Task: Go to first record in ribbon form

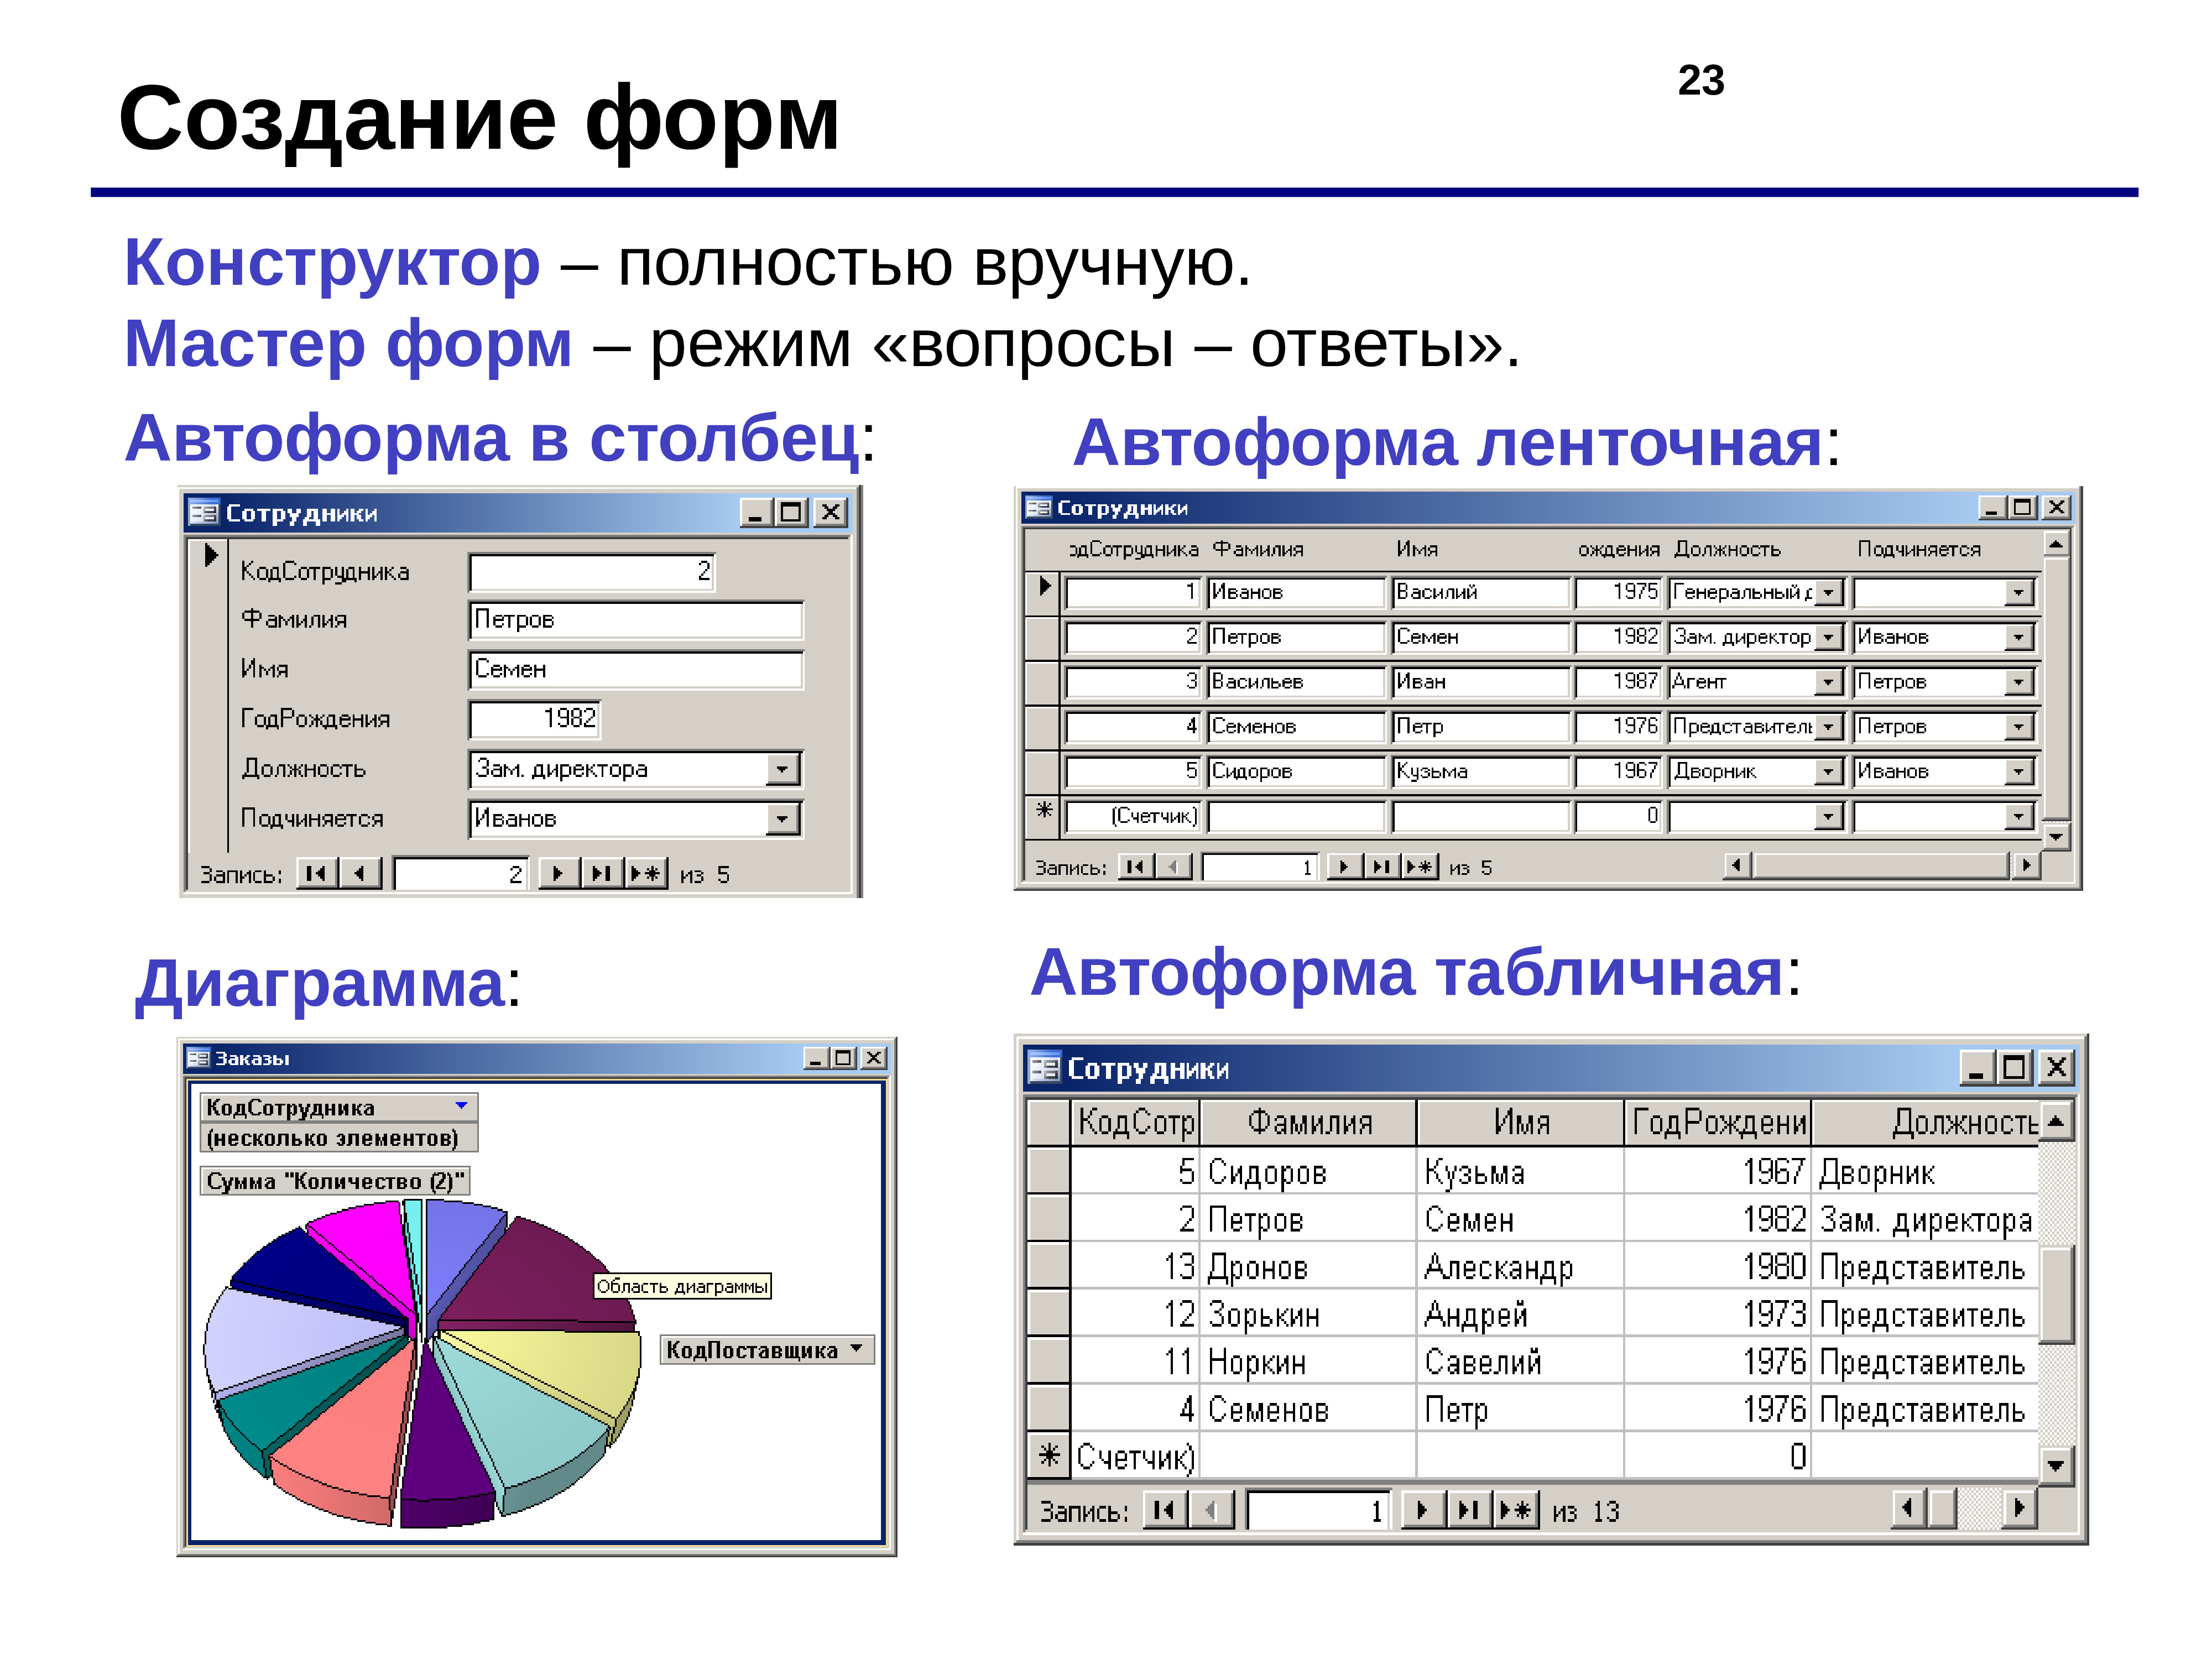Action: [x=1136, y=866]
